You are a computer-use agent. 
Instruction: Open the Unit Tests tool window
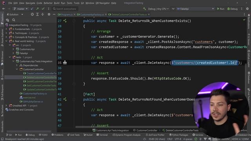[73, 135]
